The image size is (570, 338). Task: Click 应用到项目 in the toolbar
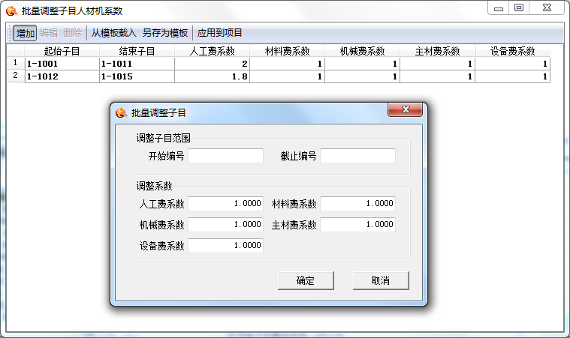pos(220,33)
